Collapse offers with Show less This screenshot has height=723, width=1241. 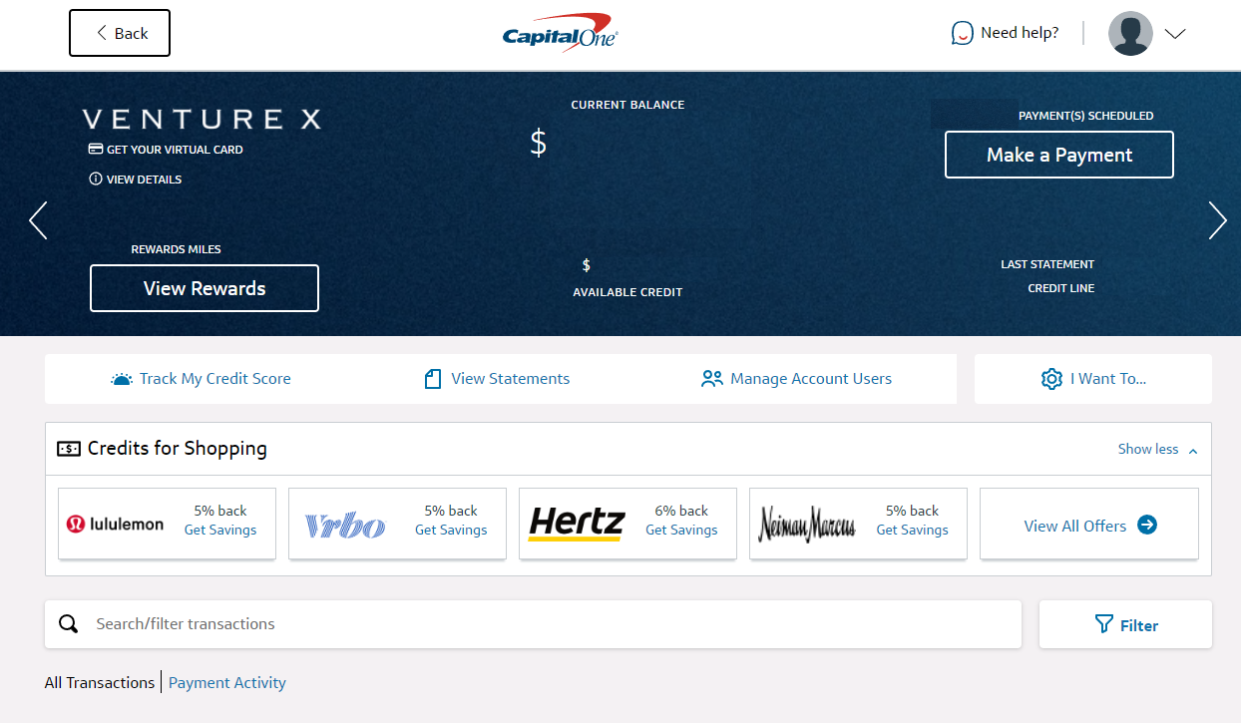1157,450
